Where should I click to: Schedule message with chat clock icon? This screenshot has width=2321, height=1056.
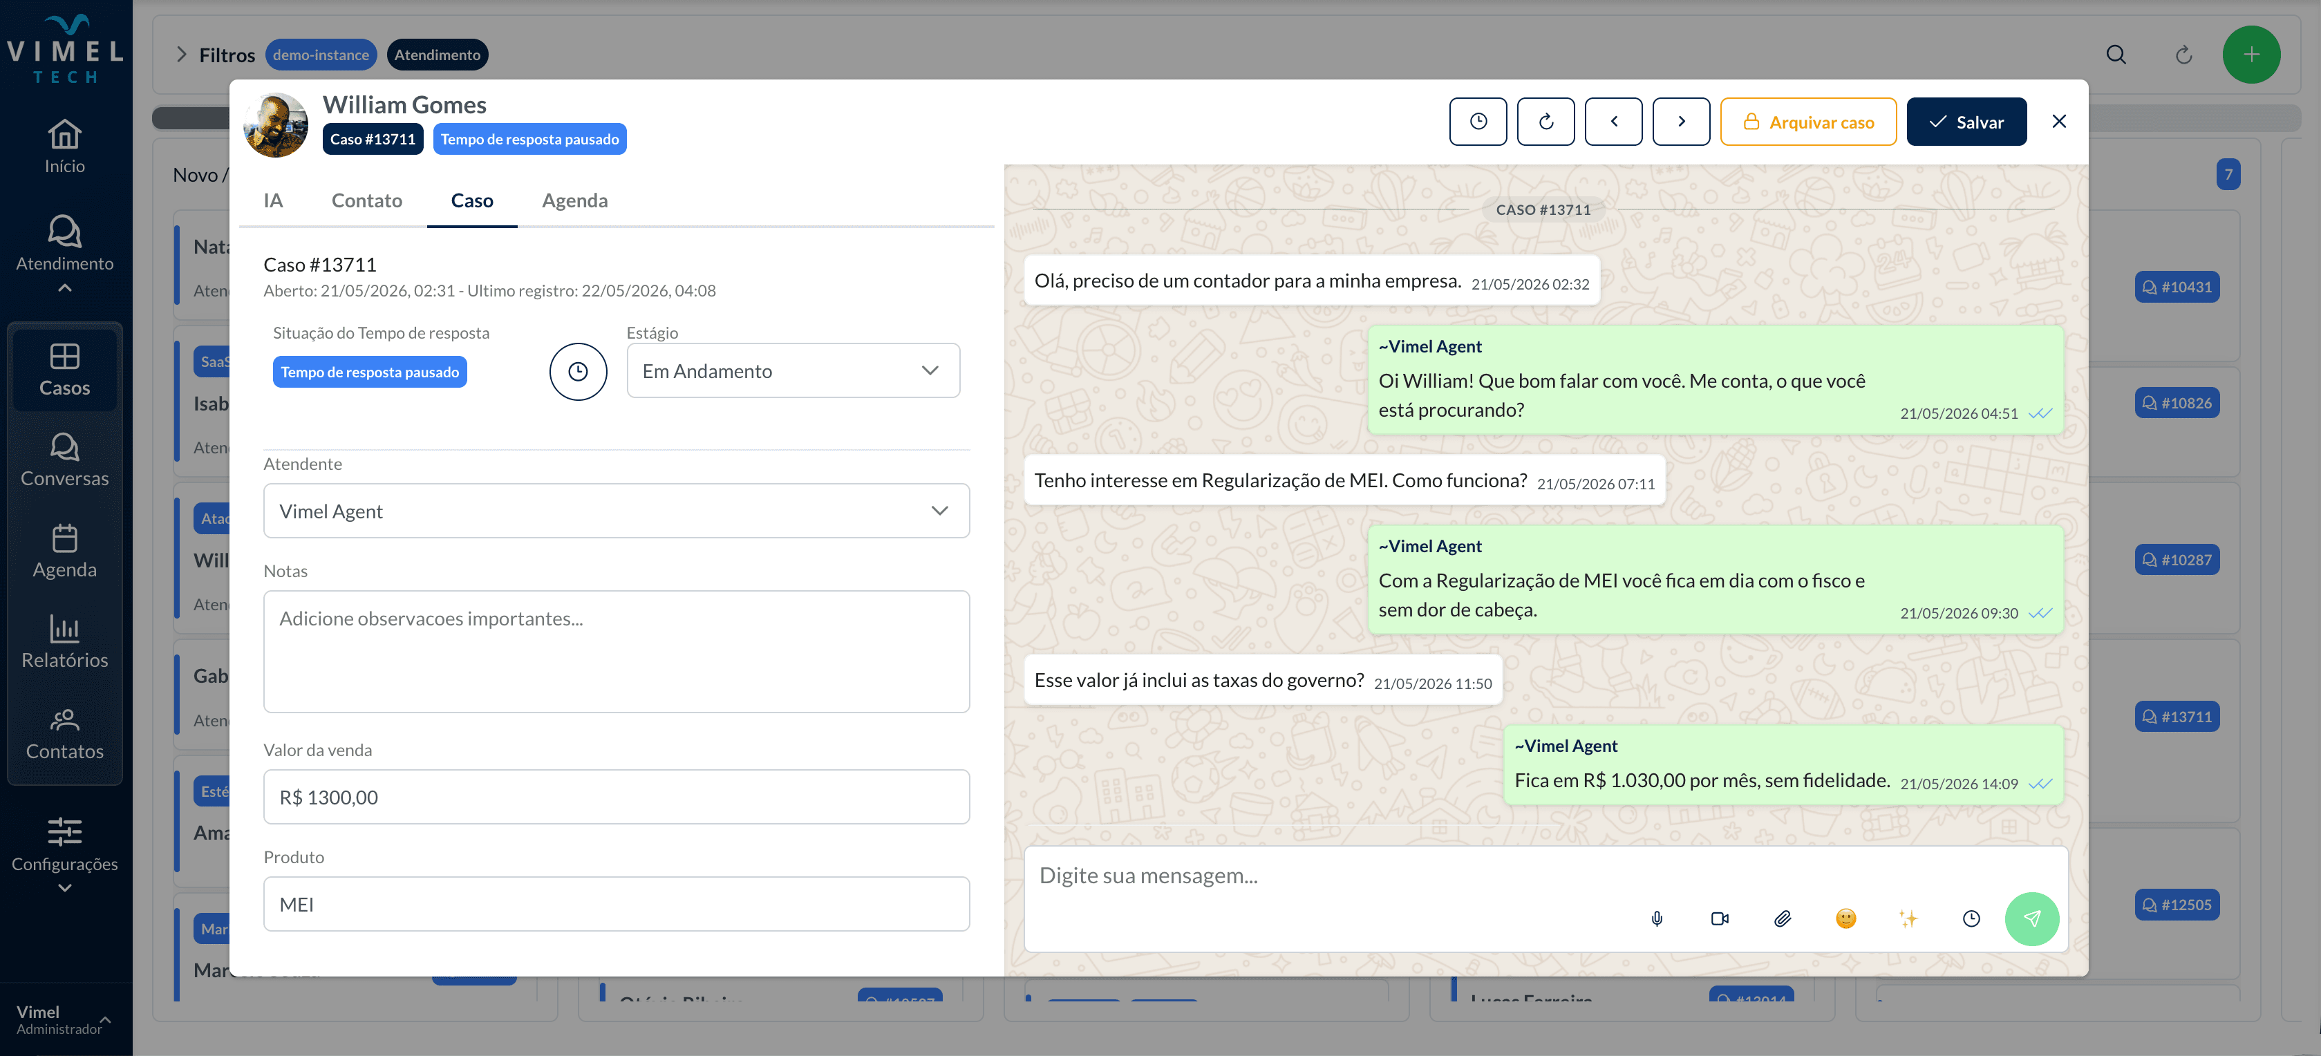1971,919
